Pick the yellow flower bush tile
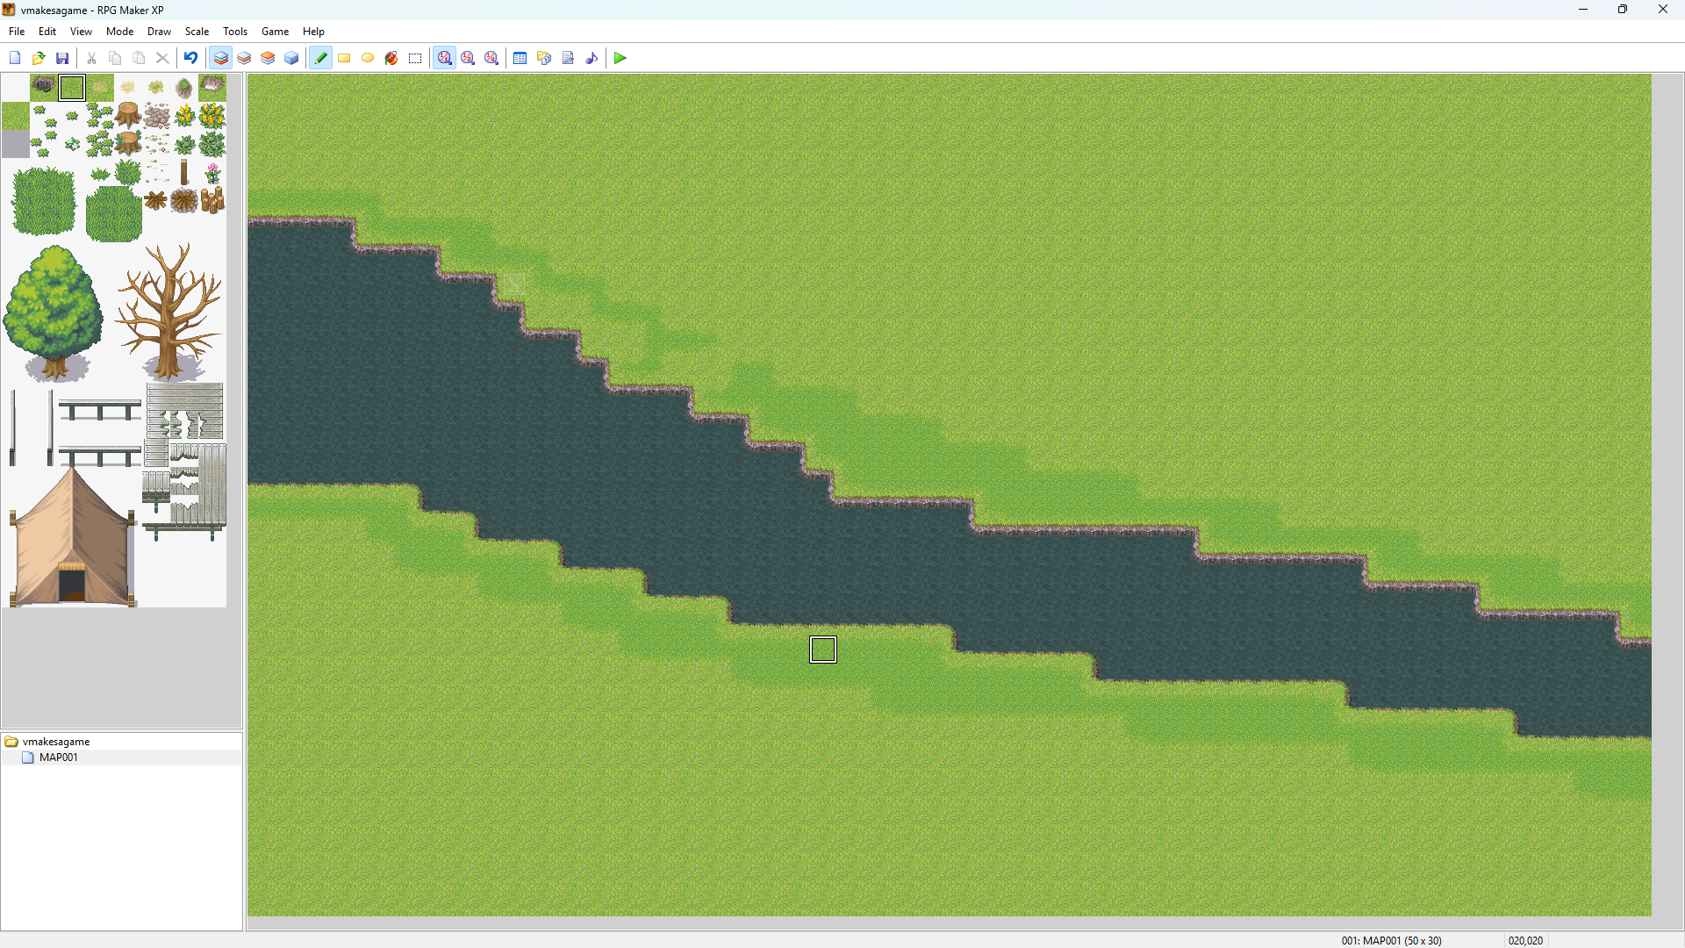1685x948 pixels. coord(212,115)
